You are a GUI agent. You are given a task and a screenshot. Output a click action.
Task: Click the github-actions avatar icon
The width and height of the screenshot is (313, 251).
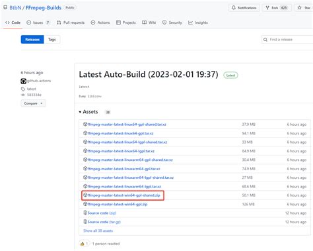[23, 81]
